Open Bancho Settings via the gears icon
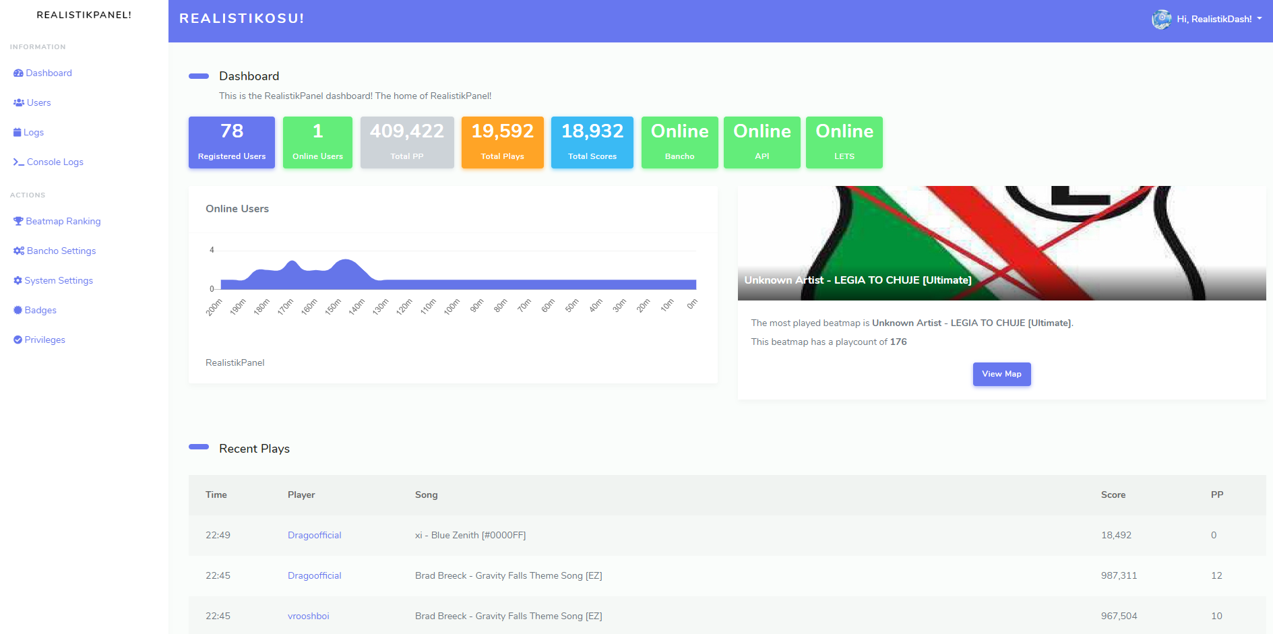This screenshot has height=634, width=1273. 18,251
